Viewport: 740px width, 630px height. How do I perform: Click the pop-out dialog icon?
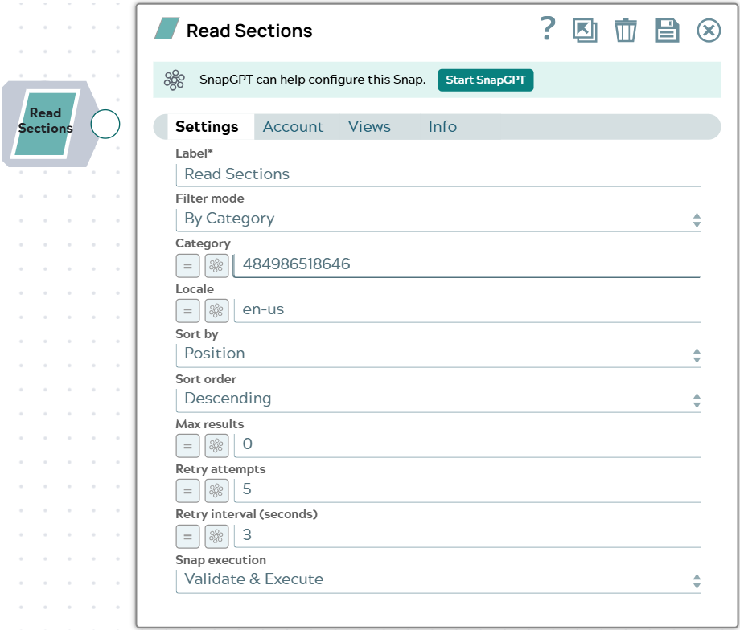(x=585, y=31)
